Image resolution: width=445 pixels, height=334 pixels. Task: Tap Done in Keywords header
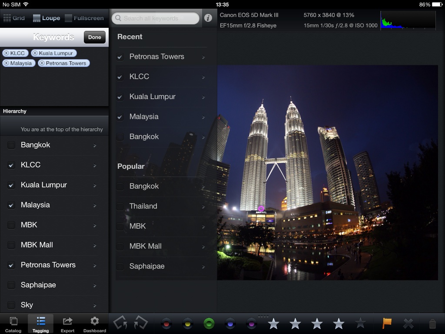point(94,37)
